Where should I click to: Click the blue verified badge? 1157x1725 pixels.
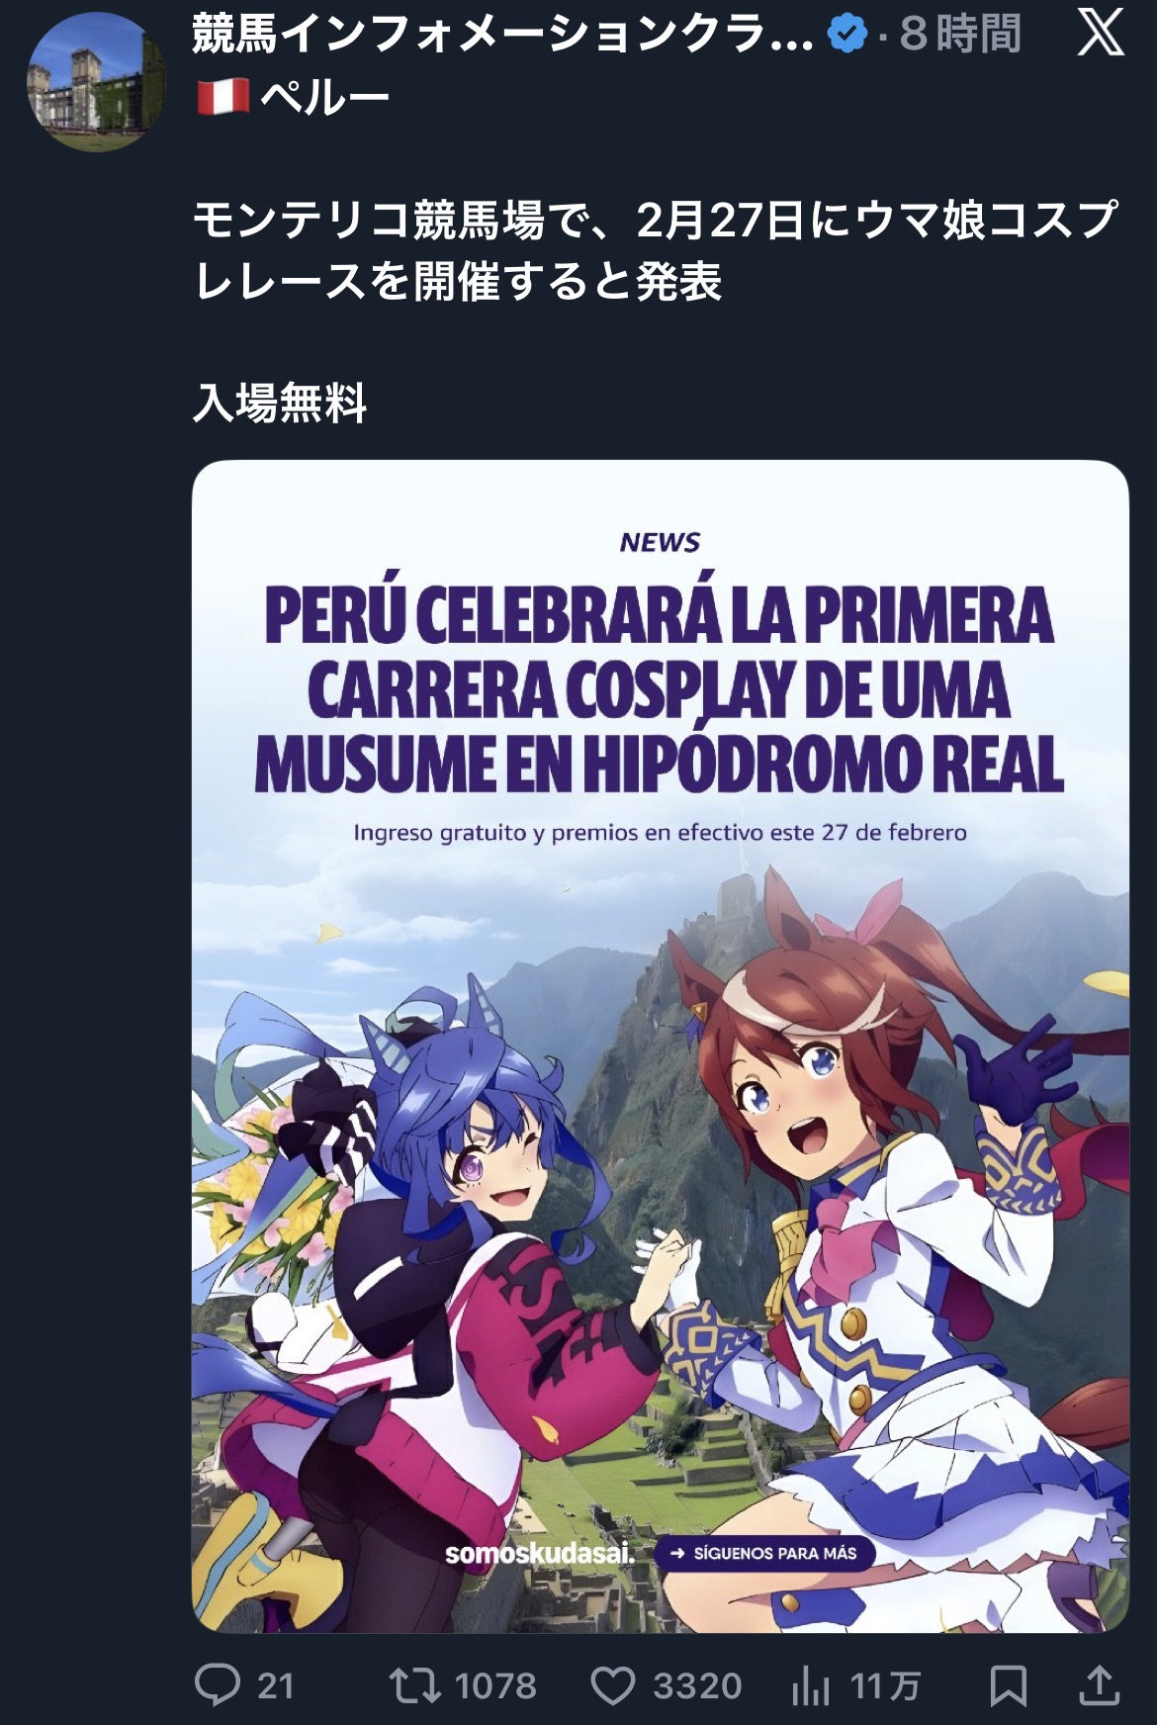[847, 35]
